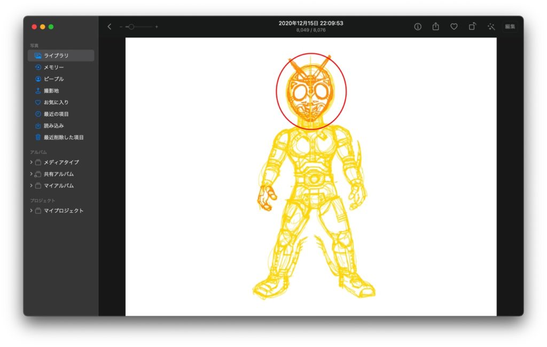Click the 8,049 / 8,076 photo counter
The image size is (547, 347).
point(311,30)
